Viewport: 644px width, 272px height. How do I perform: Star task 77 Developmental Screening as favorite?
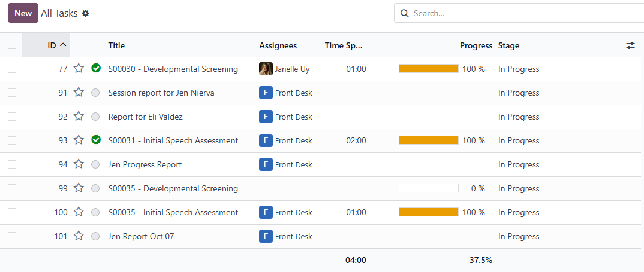tap(79, 69)
